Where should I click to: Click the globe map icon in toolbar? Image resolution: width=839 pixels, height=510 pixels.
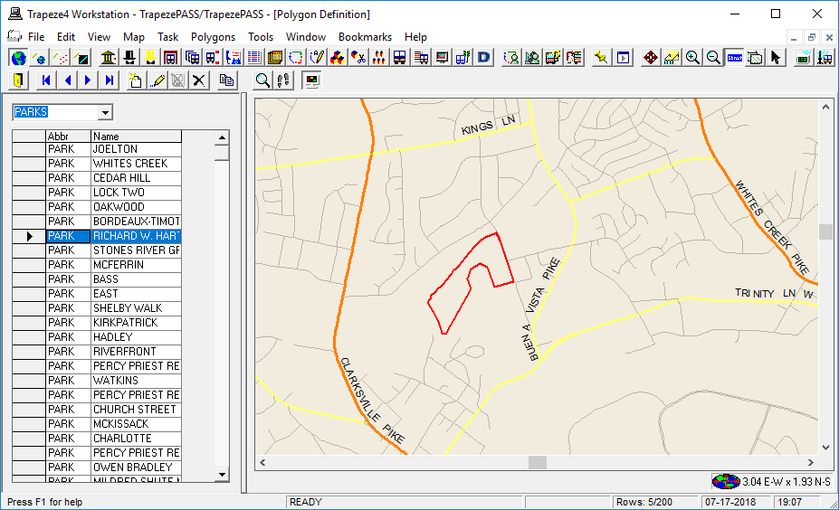tap(19, 58)
